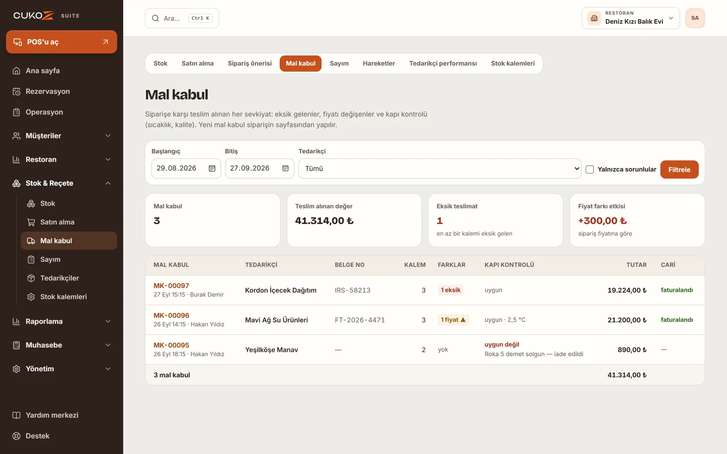Open the Tedarikçi dropdown set to Tümü

tap(440, 168)
